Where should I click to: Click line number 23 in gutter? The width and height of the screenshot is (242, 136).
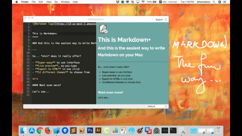click(28, 95)
